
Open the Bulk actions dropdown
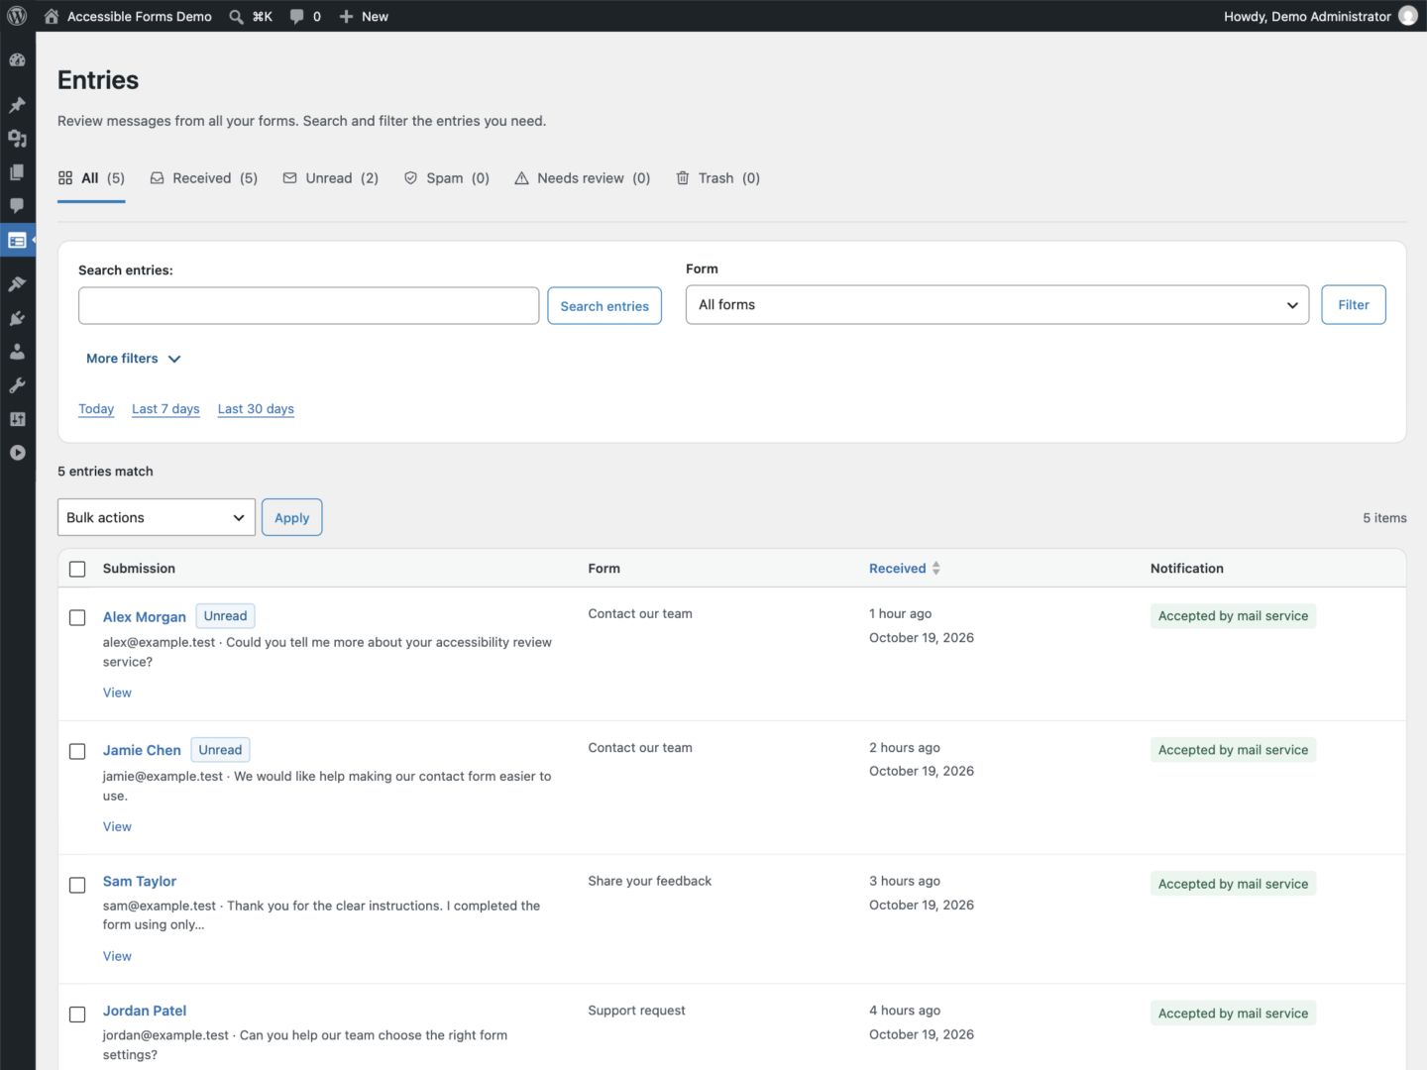click(x=157, y=517)
